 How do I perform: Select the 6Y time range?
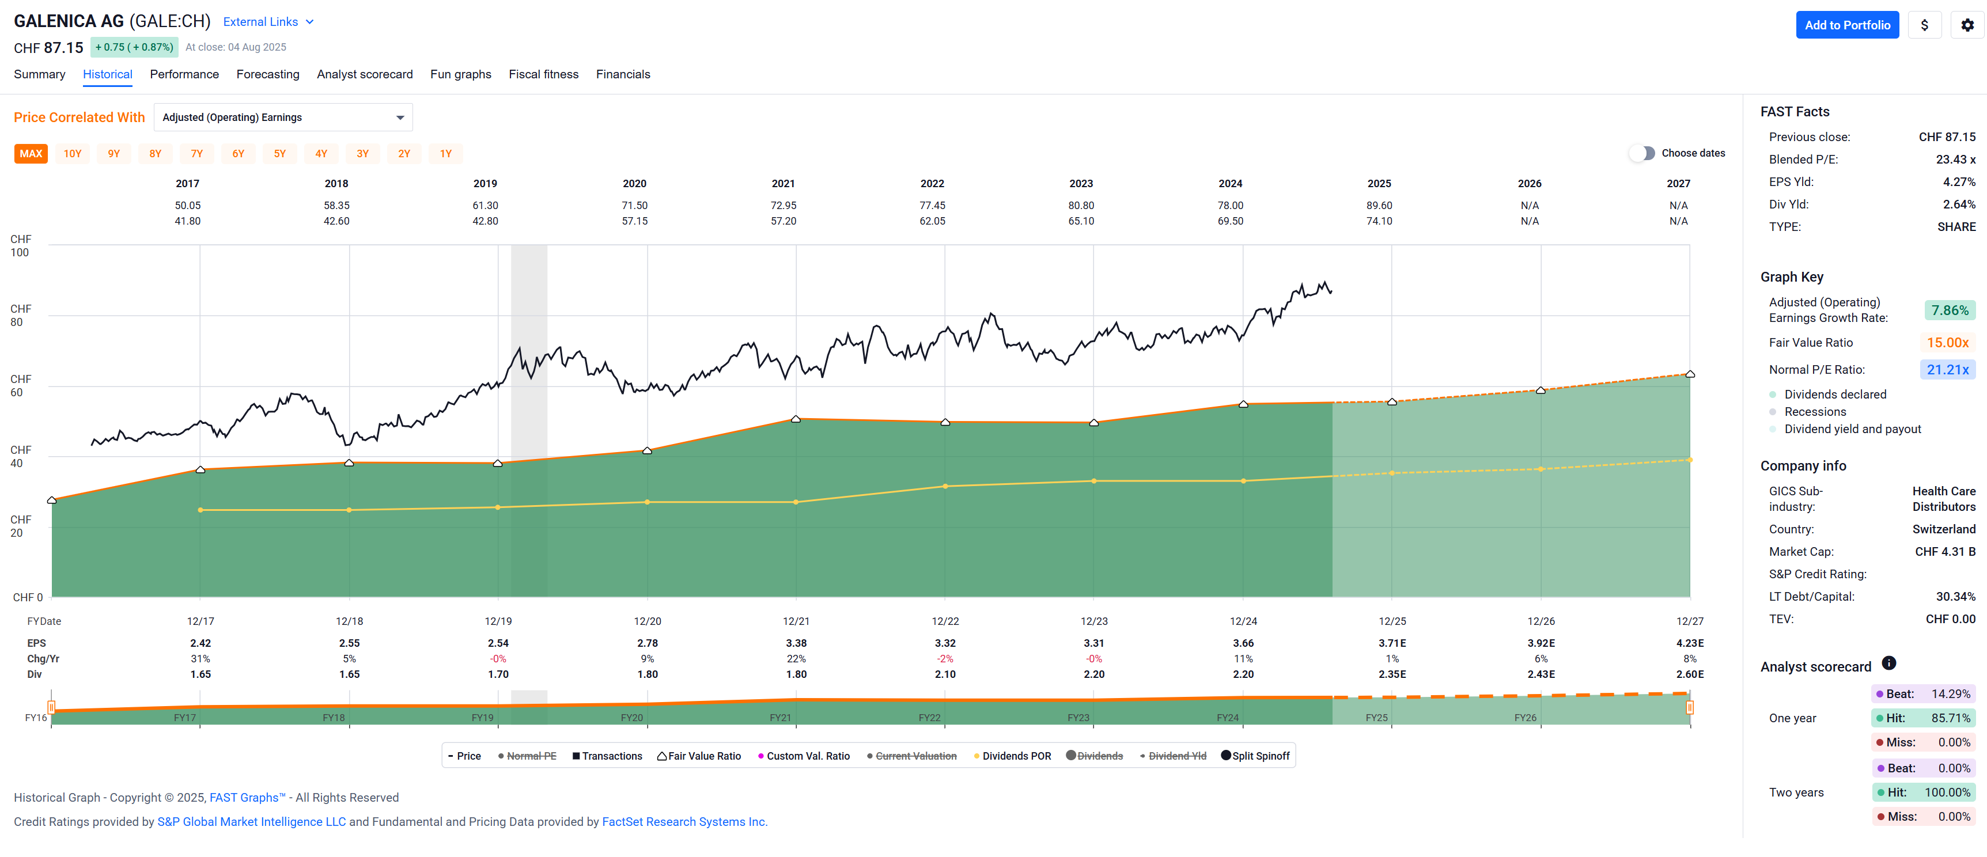(239, 154)
